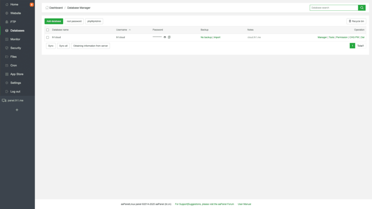372x209 pixels.
Task: Click the Import backup link
Action: [217, 37]
